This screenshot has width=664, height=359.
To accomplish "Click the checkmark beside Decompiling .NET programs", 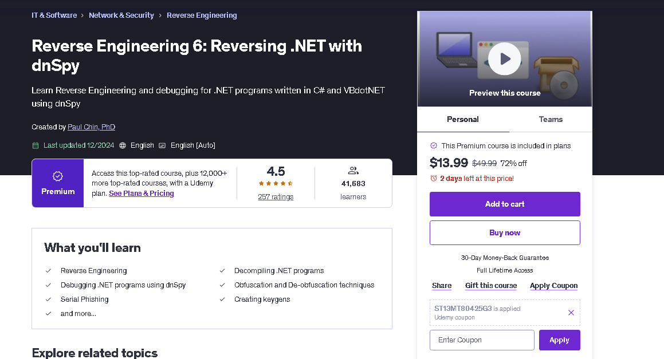I will click(x=222, y=271).
